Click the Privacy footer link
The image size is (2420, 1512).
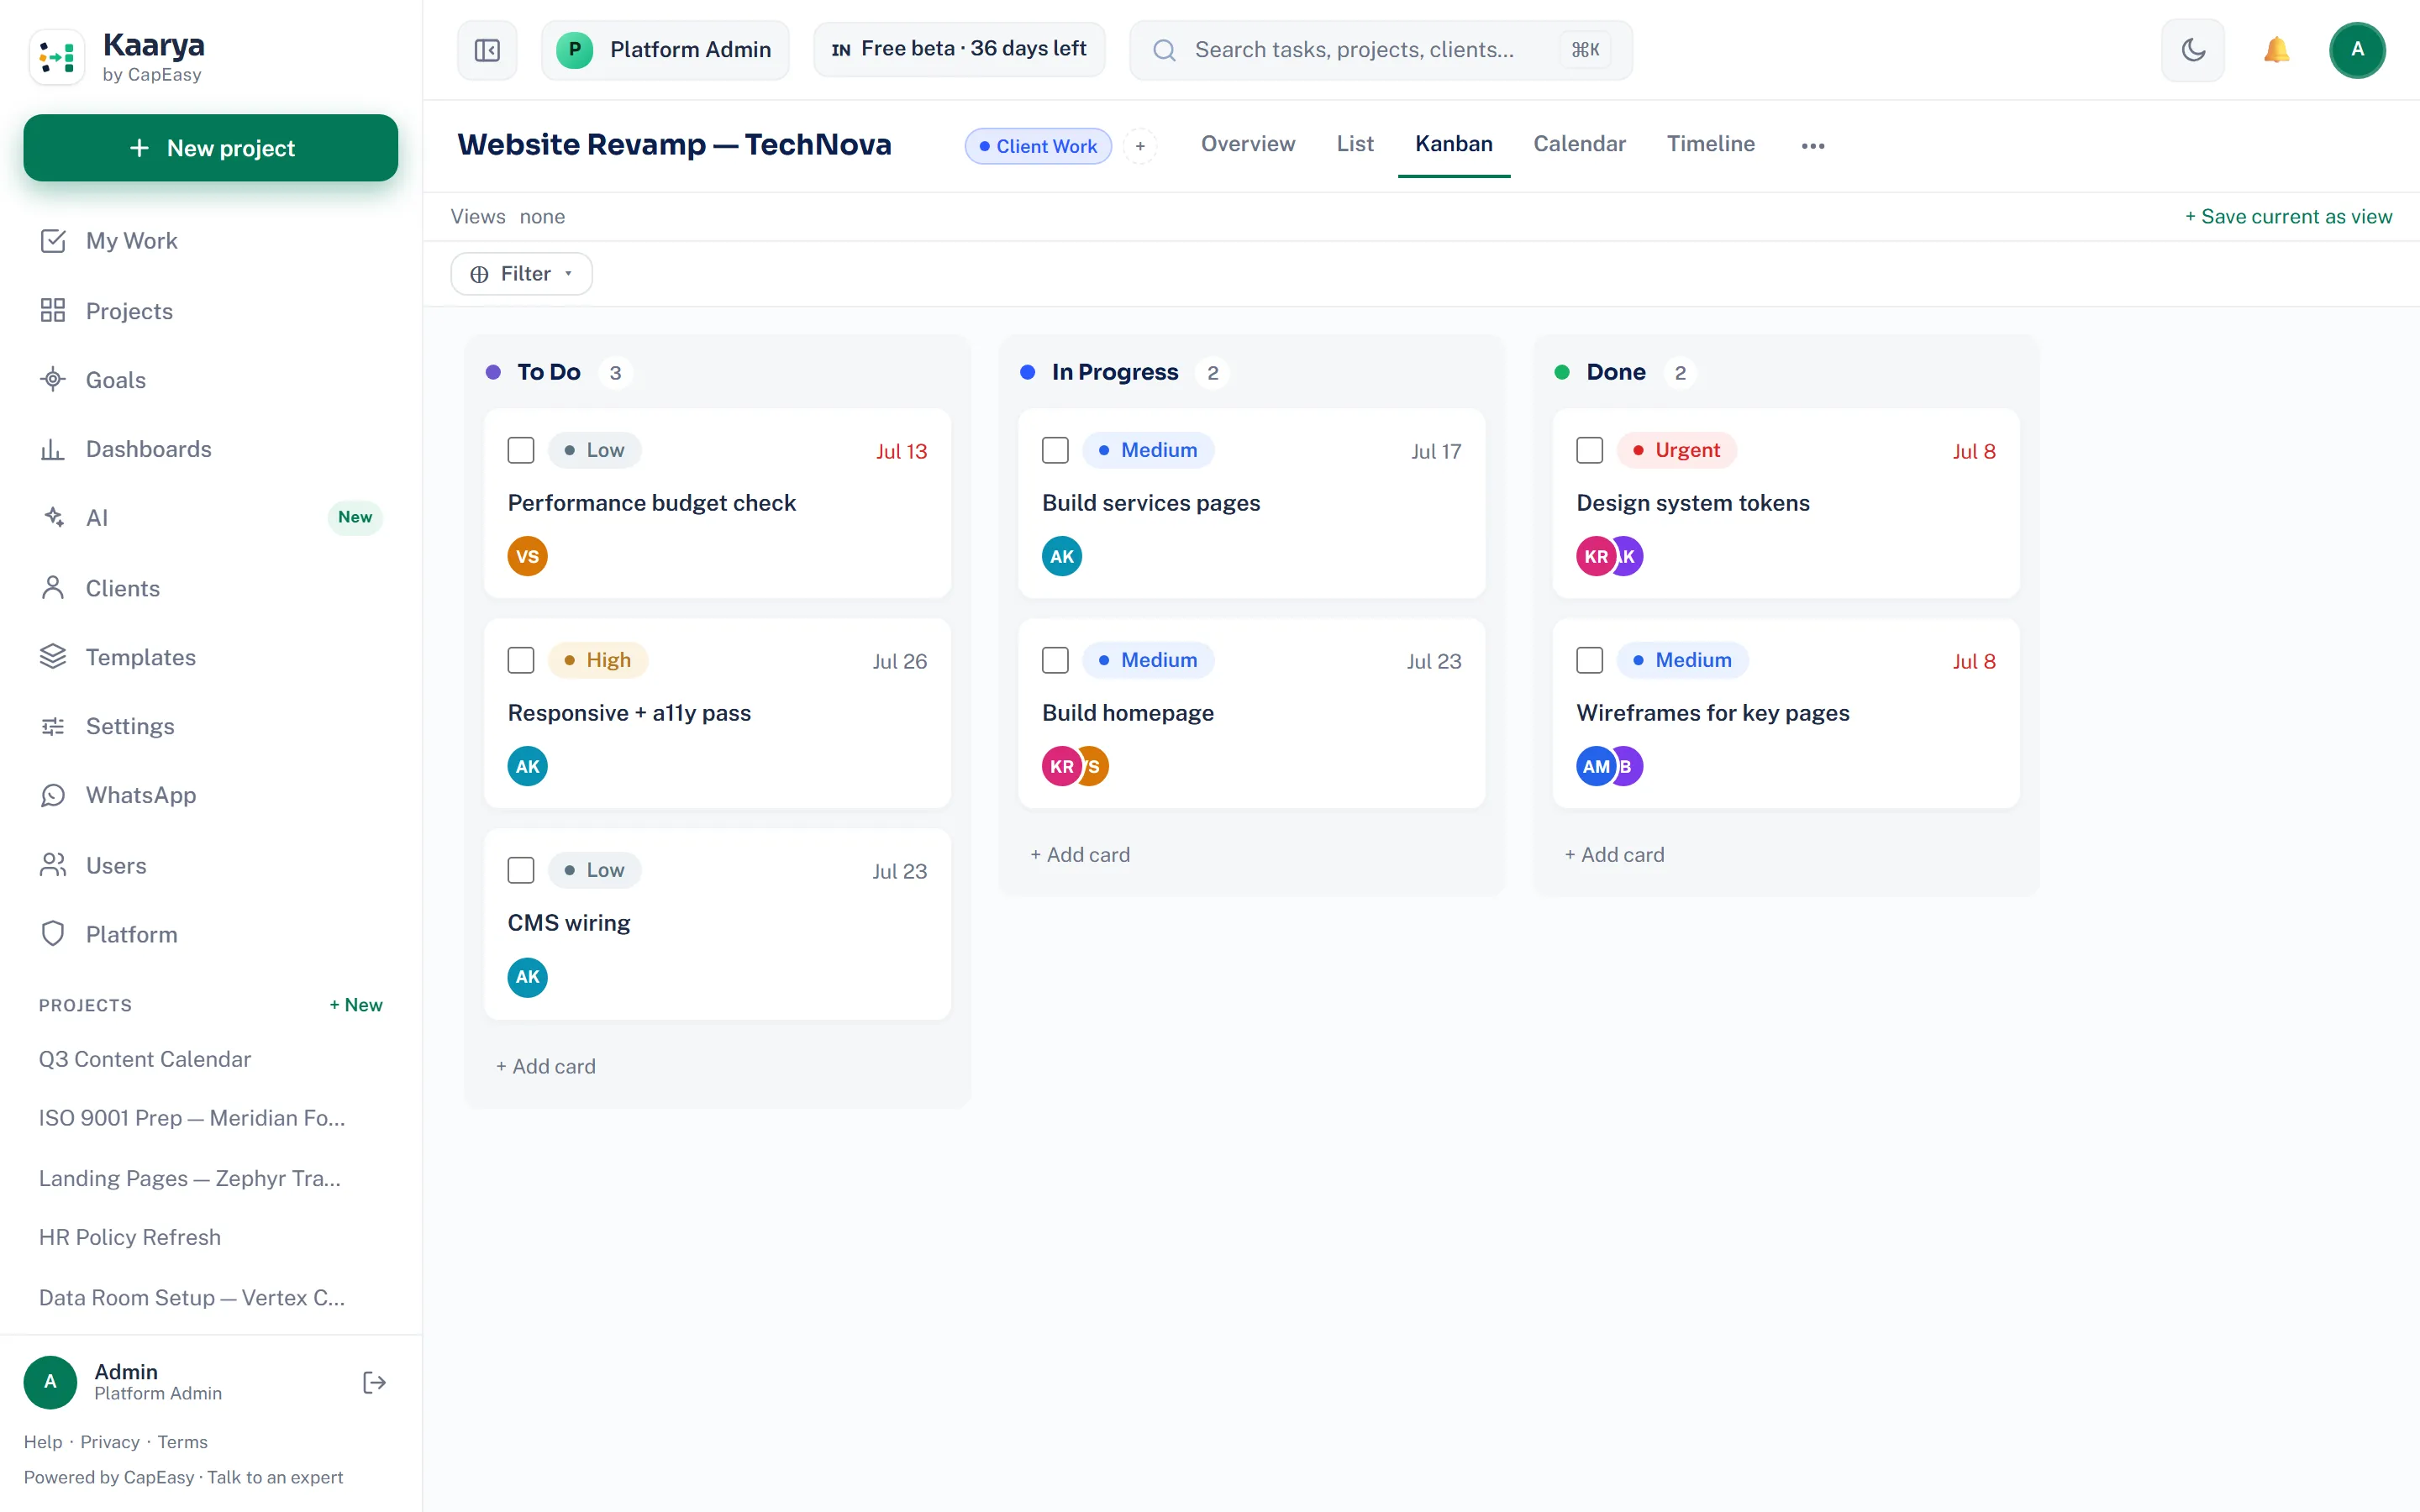[x=110, y=1442]
